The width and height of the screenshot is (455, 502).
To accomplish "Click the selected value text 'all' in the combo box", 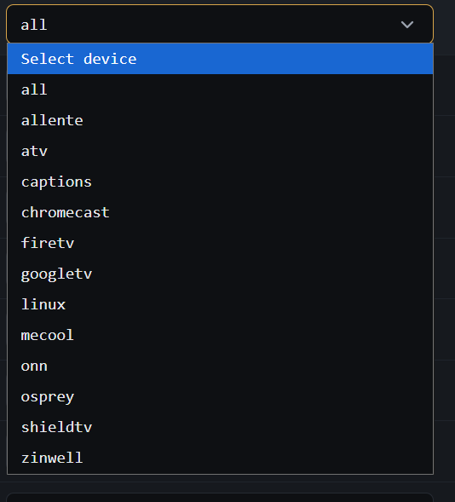I will click(34, 25).
